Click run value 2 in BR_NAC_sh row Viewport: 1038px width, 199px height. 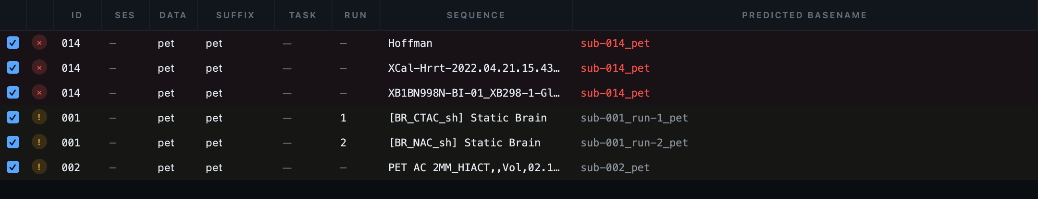point(343,143)
